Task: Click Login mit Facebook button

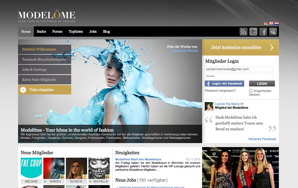Action: pyautogui.click(x=224, y=84)
